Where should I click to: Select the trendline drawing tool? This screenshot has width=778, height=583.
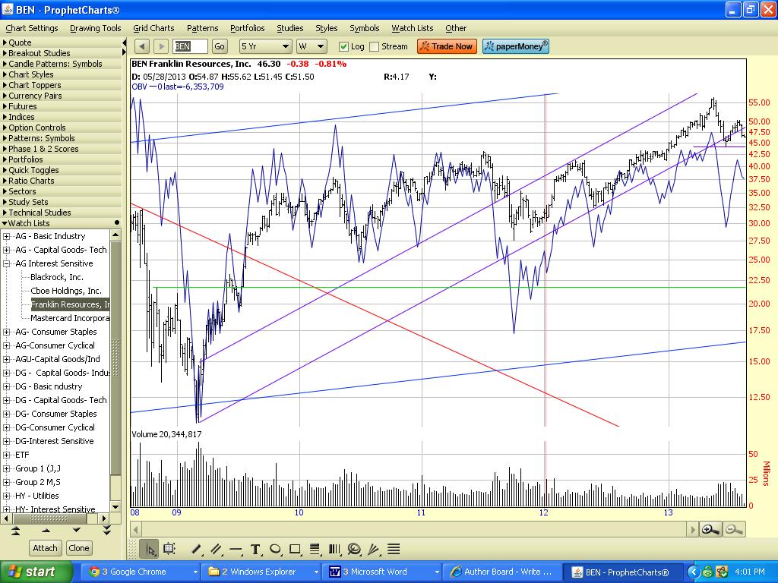coord(197,549)
